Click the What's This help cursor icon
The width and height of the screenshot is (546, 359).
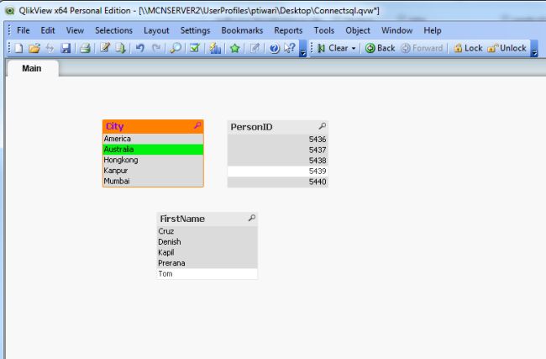coord(289,48)
